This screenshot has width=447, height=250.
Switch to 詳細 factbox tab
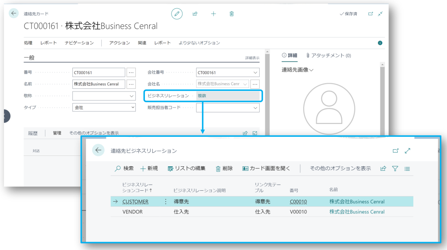[x=289, y=55]
